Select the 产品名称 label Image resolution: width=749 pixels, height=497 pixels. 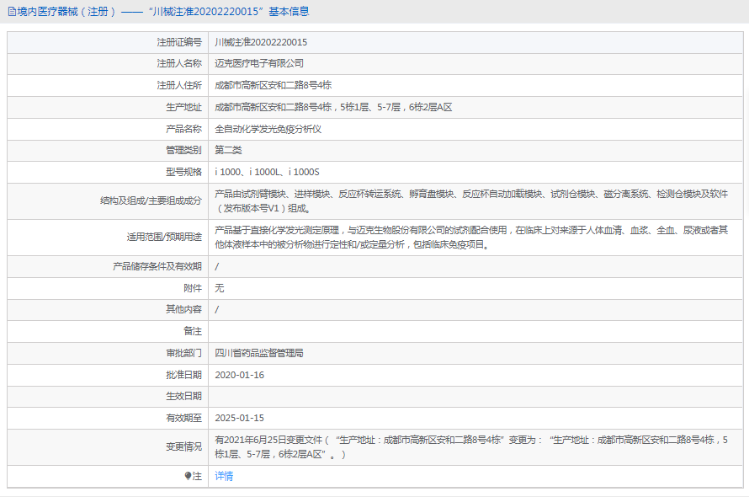coord(184,129)
